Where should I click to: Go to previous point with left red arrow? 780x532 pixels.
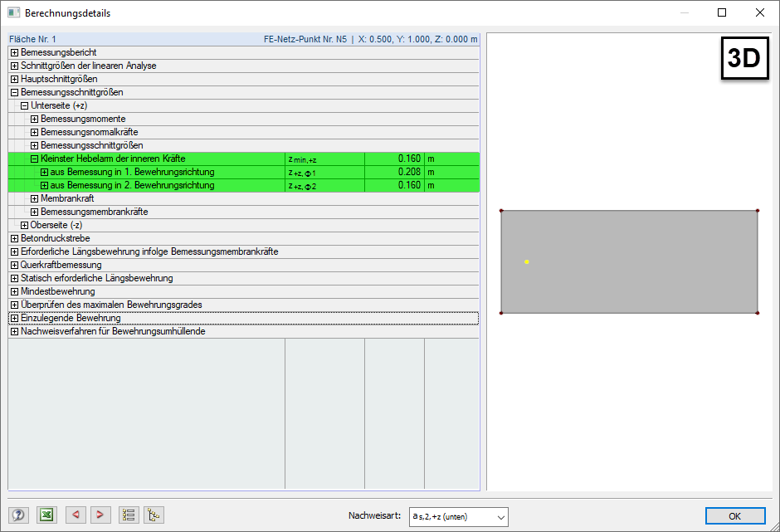click(76, 515)
